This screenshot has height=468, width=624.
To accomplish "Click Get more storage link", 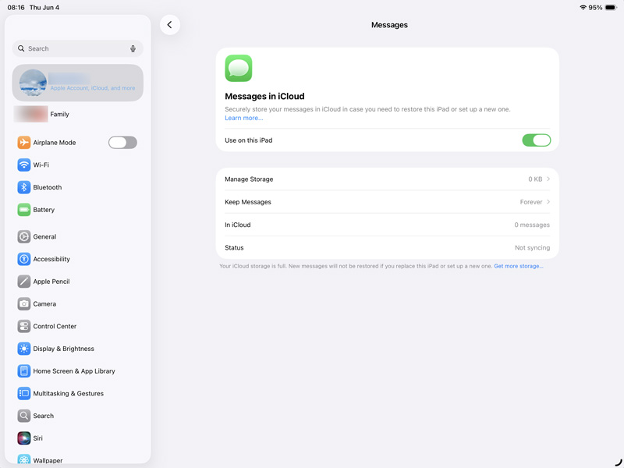I will coord(519,266).
